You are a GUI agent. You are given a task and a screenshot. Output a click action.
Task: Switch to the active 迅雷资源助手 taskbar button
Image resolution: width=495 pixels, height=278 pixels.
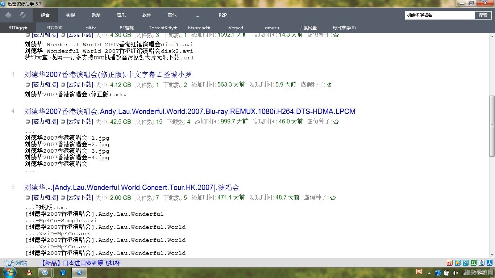pos(79,273)
